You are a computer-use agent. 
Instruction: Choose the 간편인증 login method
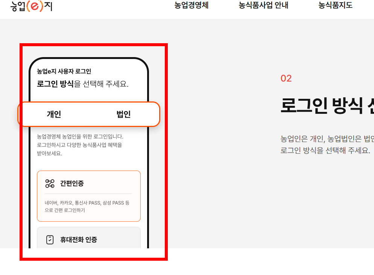coord(88,195)
